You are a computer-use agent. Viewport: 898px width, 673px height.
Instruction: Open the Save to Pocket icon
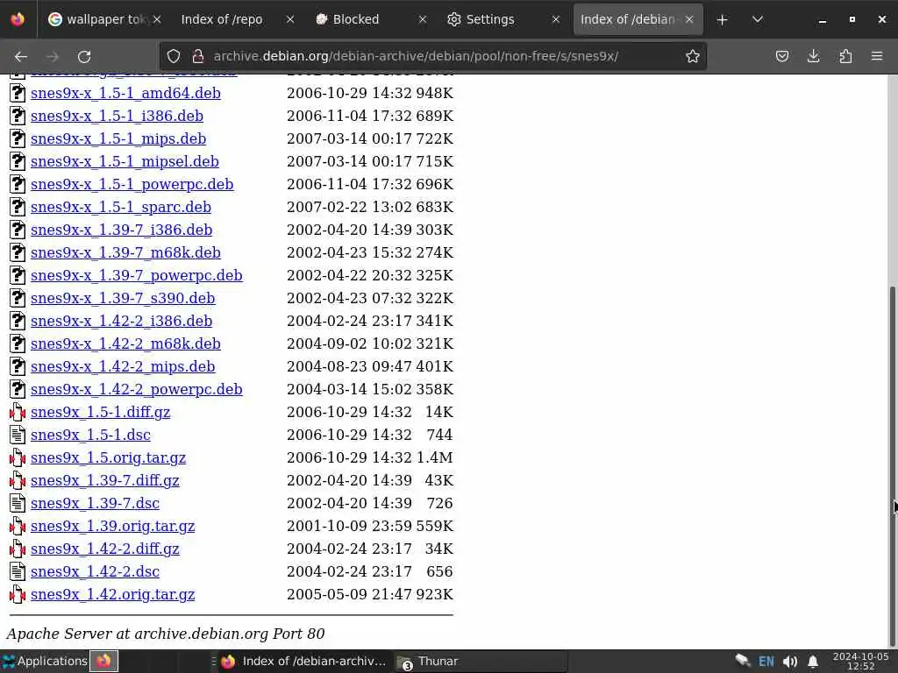[781, 56]
